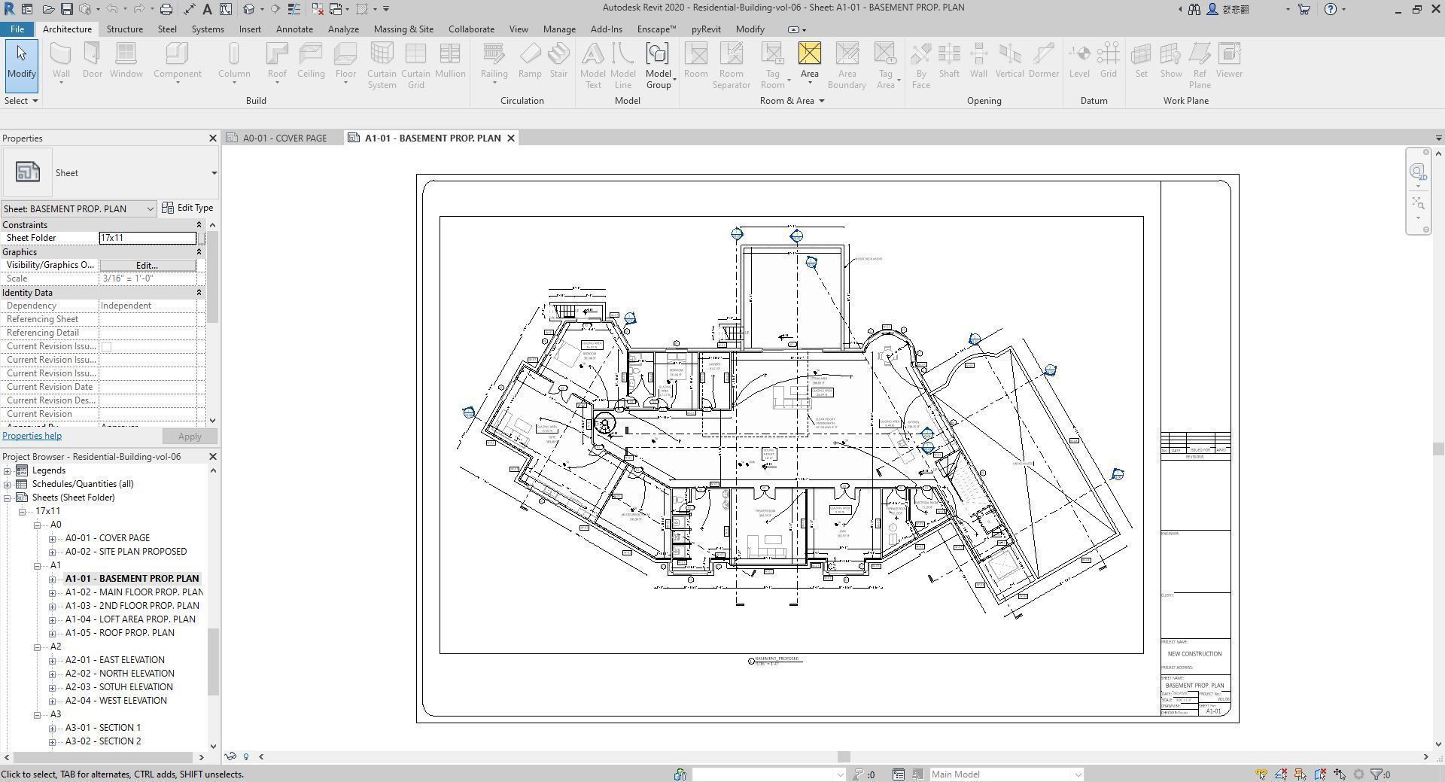Collapse the Constraints section in Properties
The height and width of the screenshot is (782, 1445).
click(x=199, y=225)
